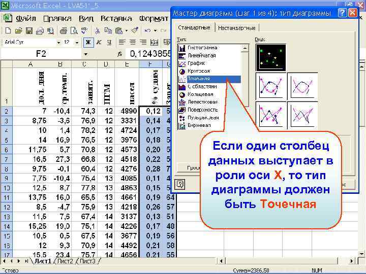Screen dimensions: 366x274
Task: Click the Name Box showing F2
Action: coord(41,54)
